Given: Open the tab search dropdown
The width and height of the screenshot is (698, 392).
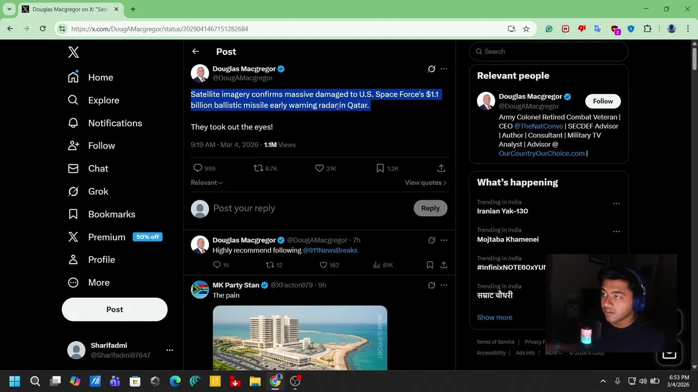Looking at the screenshot, I should click(9, 9).
